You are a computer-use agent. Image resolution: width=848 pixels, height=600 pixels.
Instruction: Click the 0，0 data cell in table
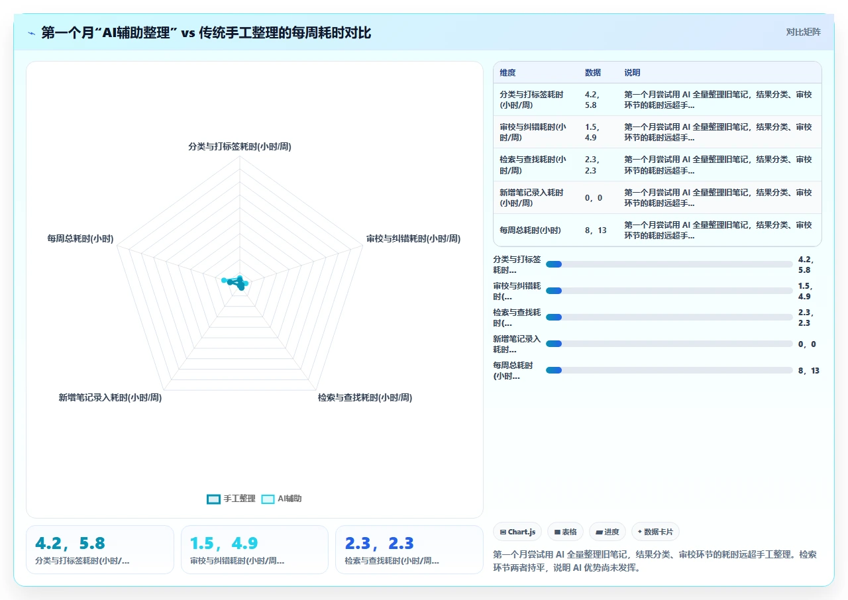(x=594, y=197)
